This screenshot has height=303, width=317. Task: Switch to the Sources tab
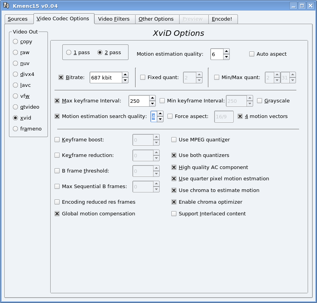click(19, 19)
